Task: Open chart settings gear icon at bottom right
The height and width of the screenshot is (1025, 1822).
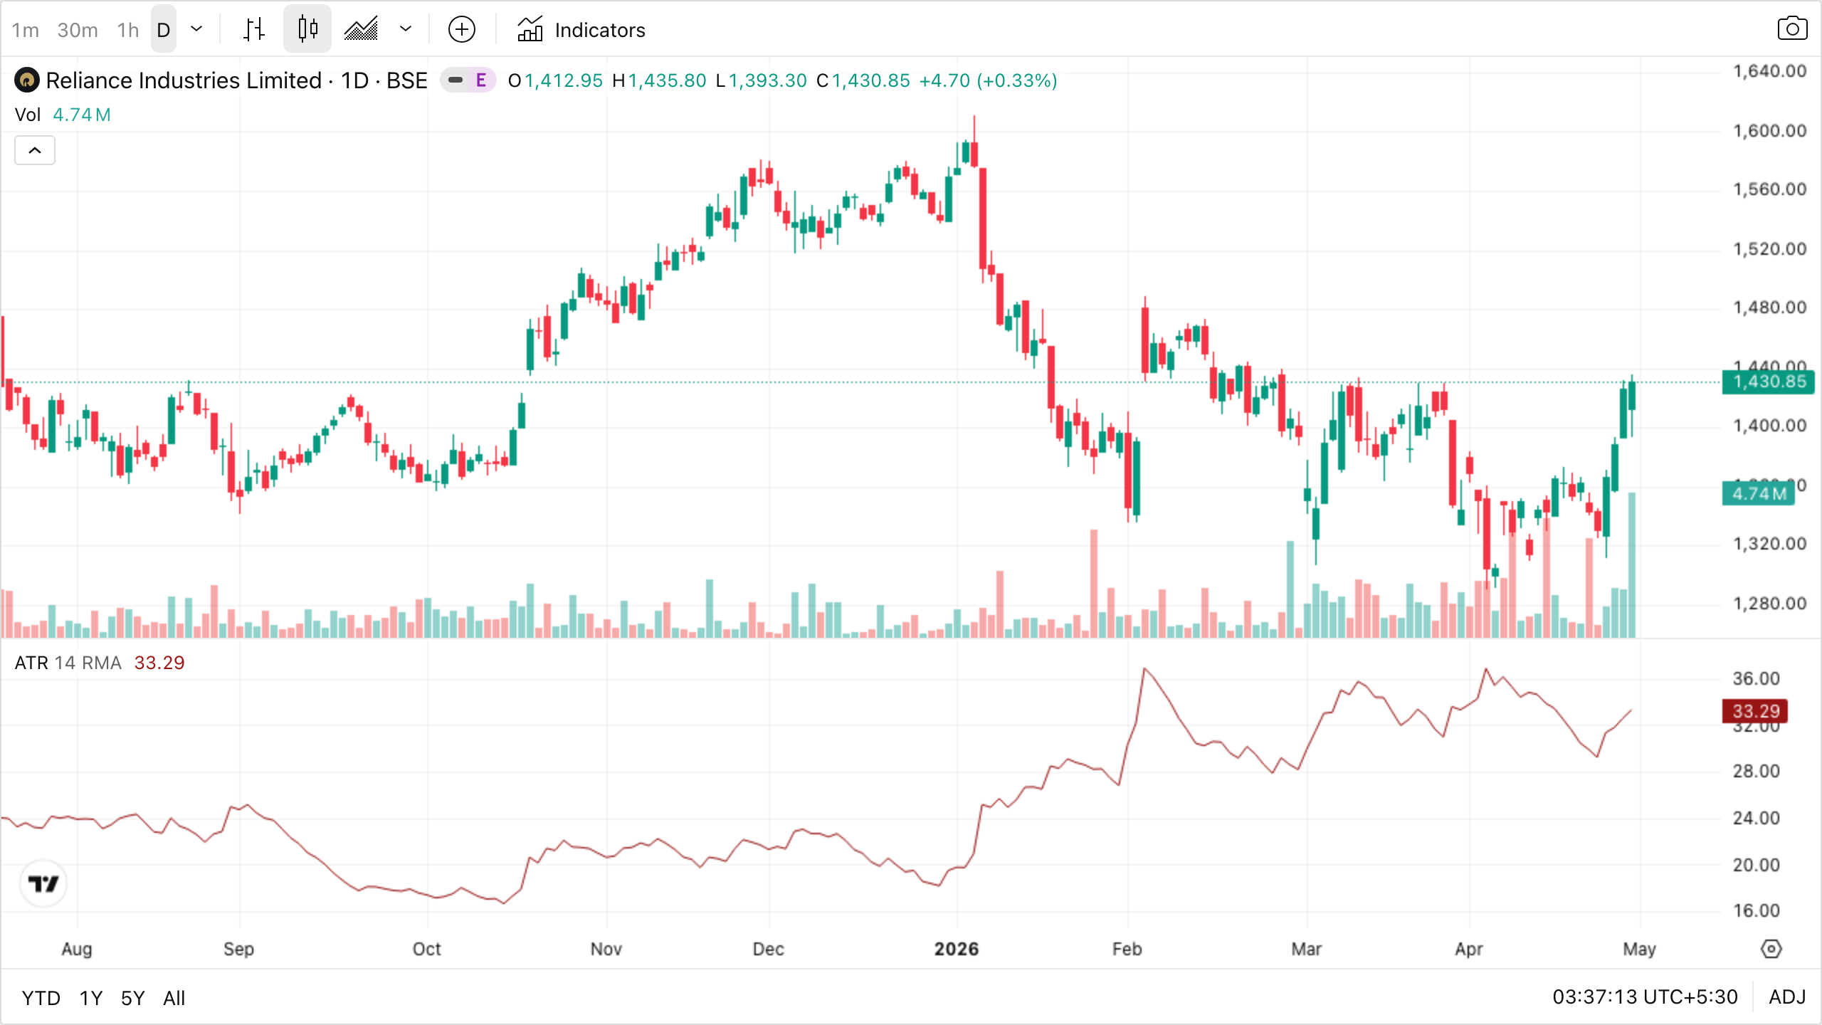Action: 1771,949
